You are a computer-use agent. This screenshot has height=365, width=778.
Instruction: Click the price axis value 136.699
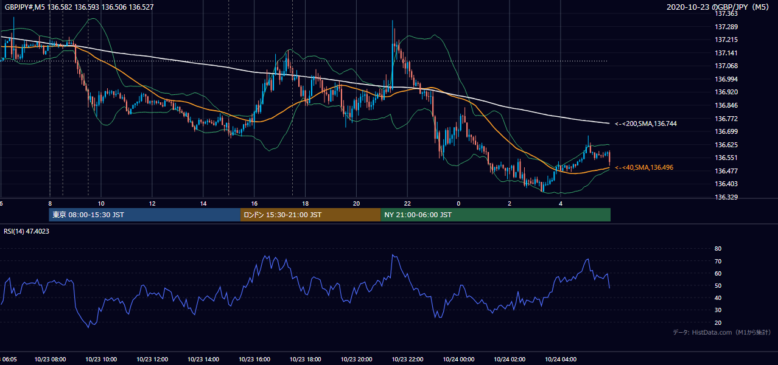(x=726, y=131)
